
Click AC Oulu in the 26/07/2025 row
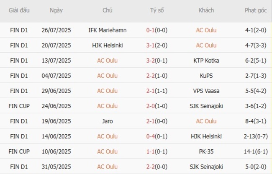pyautogui.click(x=206, y=30)
